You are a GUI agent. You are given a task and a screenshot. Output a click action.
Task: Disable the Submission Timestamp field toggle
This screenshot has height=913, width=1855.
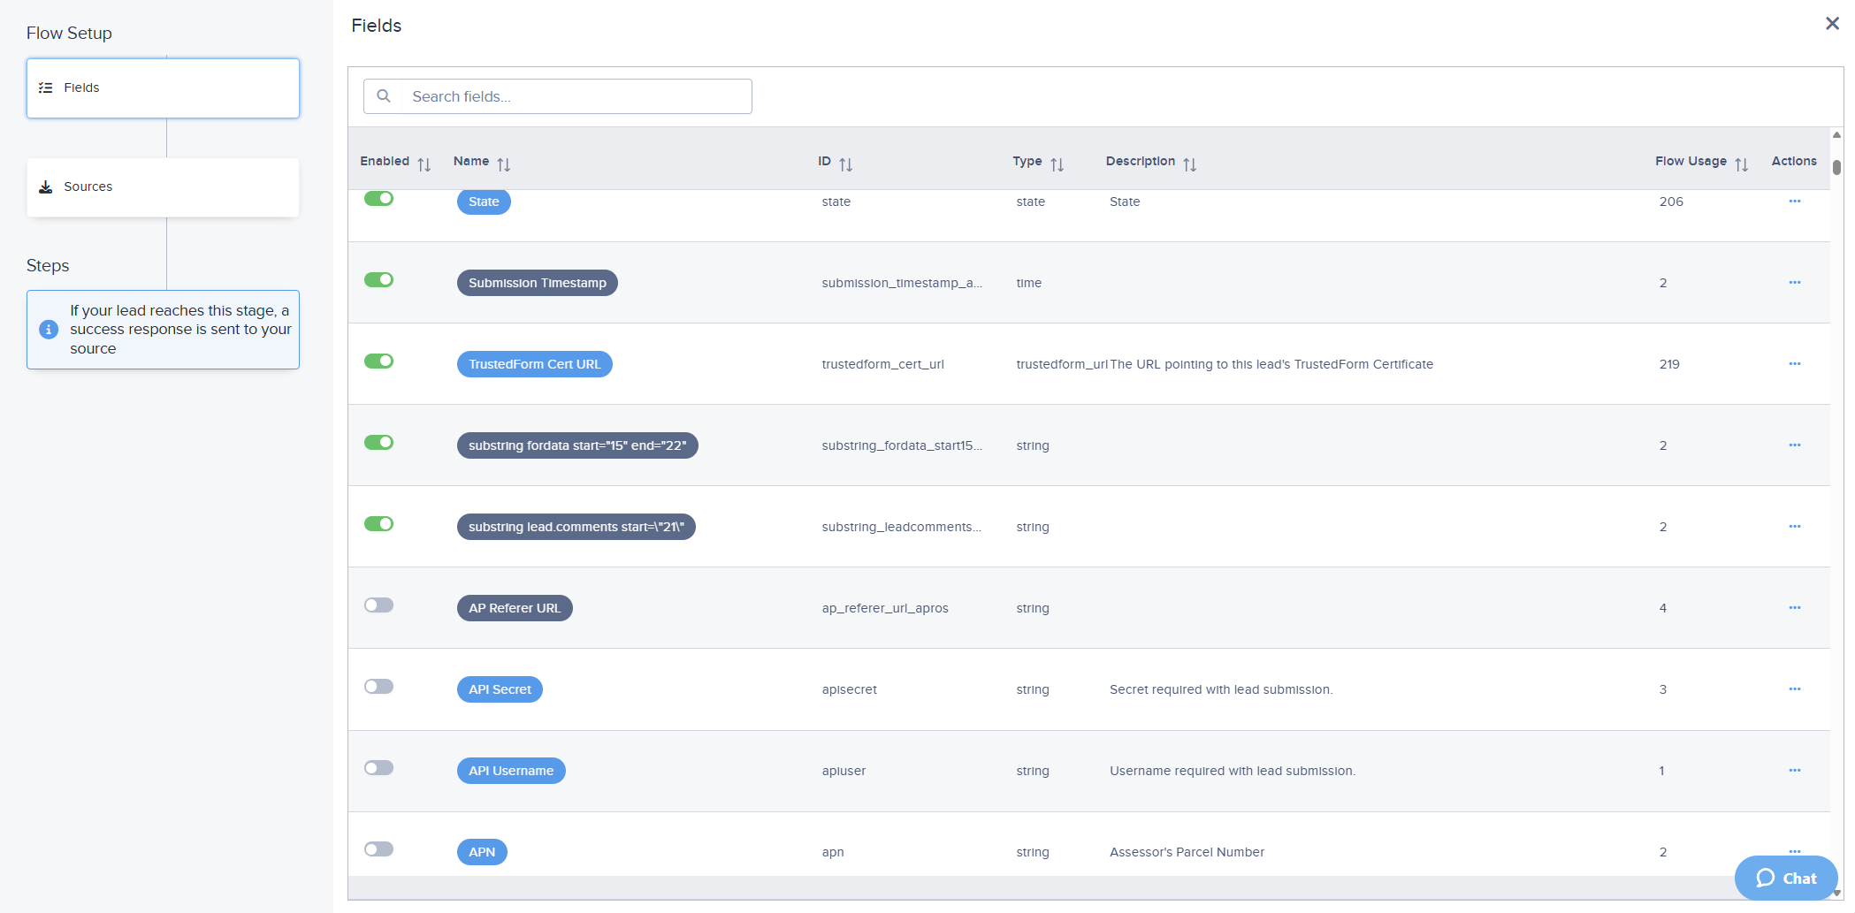point(378,280)
